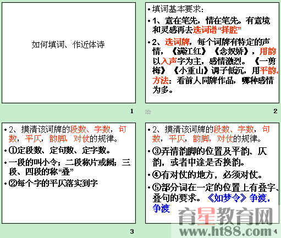Click the red word 方法 on slide 2
281x238 pixels.
click(161, 80)
